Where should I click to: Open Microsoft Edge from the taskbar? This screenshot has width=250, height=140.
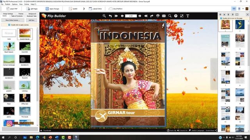pos(37,137)
